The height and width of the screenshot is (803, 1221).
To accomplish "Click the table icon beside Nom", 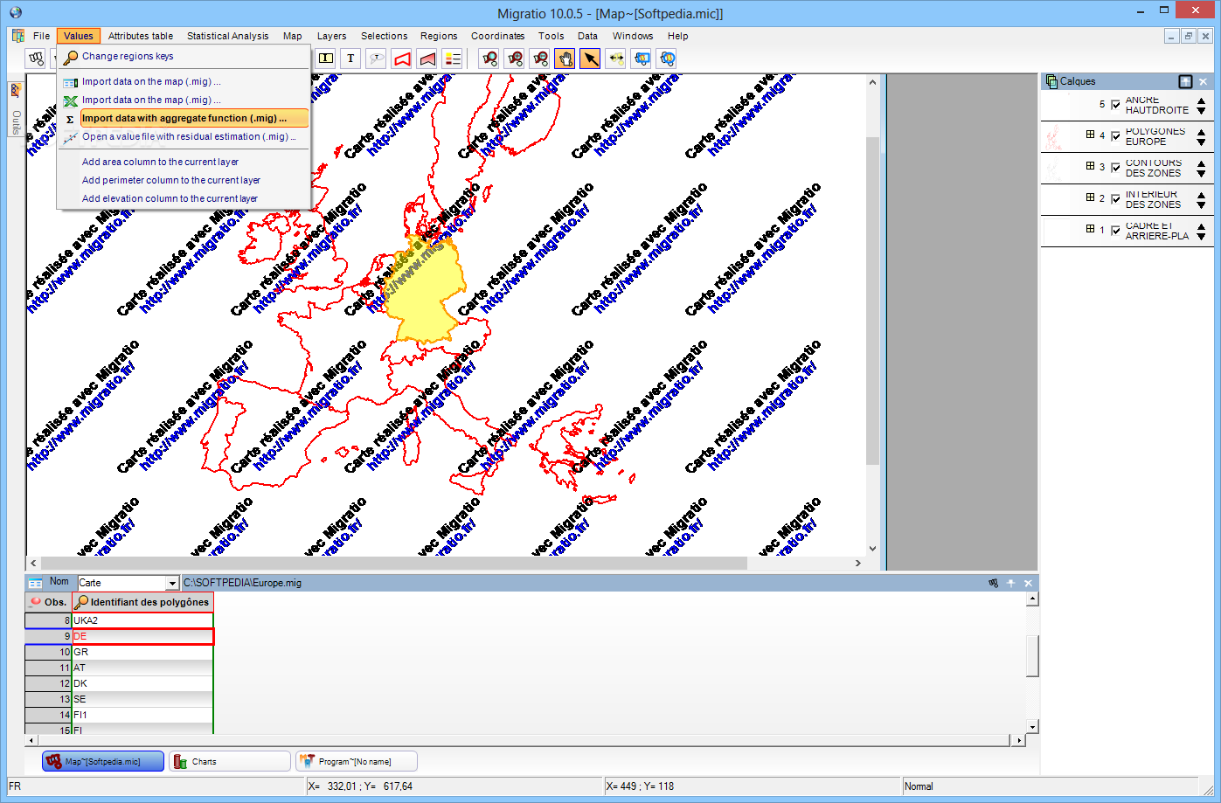I will click(x=35, y=583).
